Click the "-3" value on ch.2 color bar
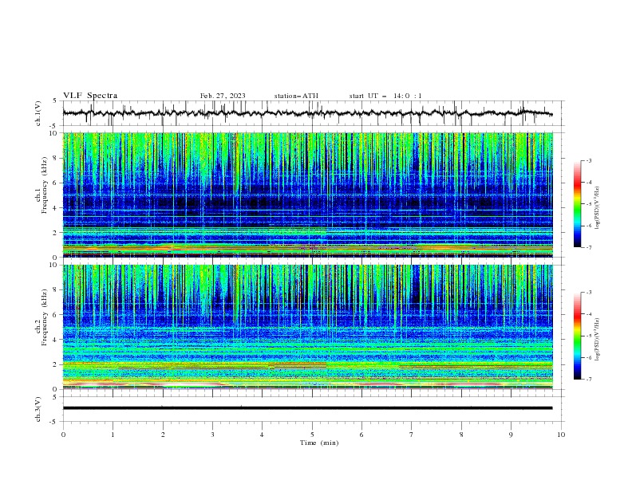 coord(589,293)
